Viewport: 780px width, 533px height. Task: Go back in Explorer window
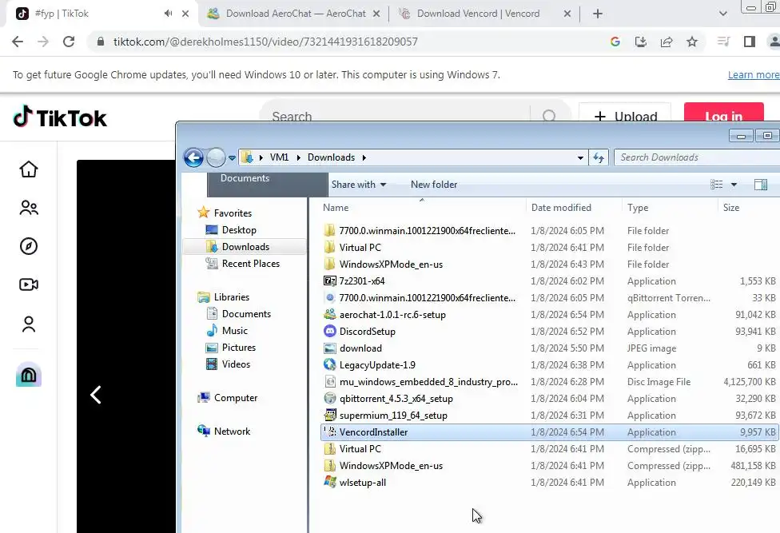(x=193, y=157)
